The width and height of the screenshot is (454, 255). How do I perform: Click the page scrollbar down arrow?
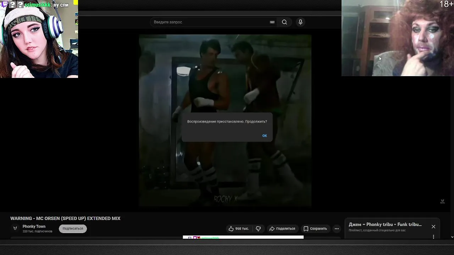click(x=452, y=237)
